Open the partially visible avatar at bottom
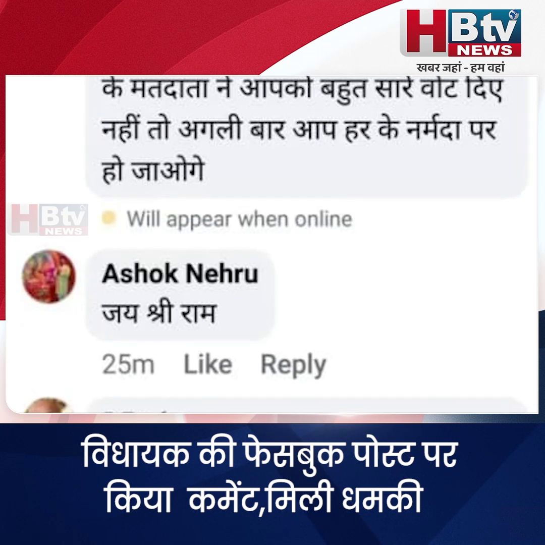This screenshot has width=545, height=545. tap(48, 405)
